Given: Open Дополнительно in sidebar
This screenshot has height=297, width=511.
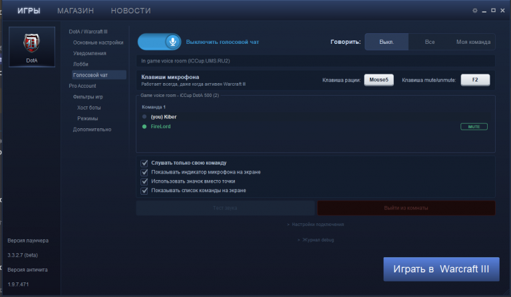Looking at the screenshot, I should (92, 130).
